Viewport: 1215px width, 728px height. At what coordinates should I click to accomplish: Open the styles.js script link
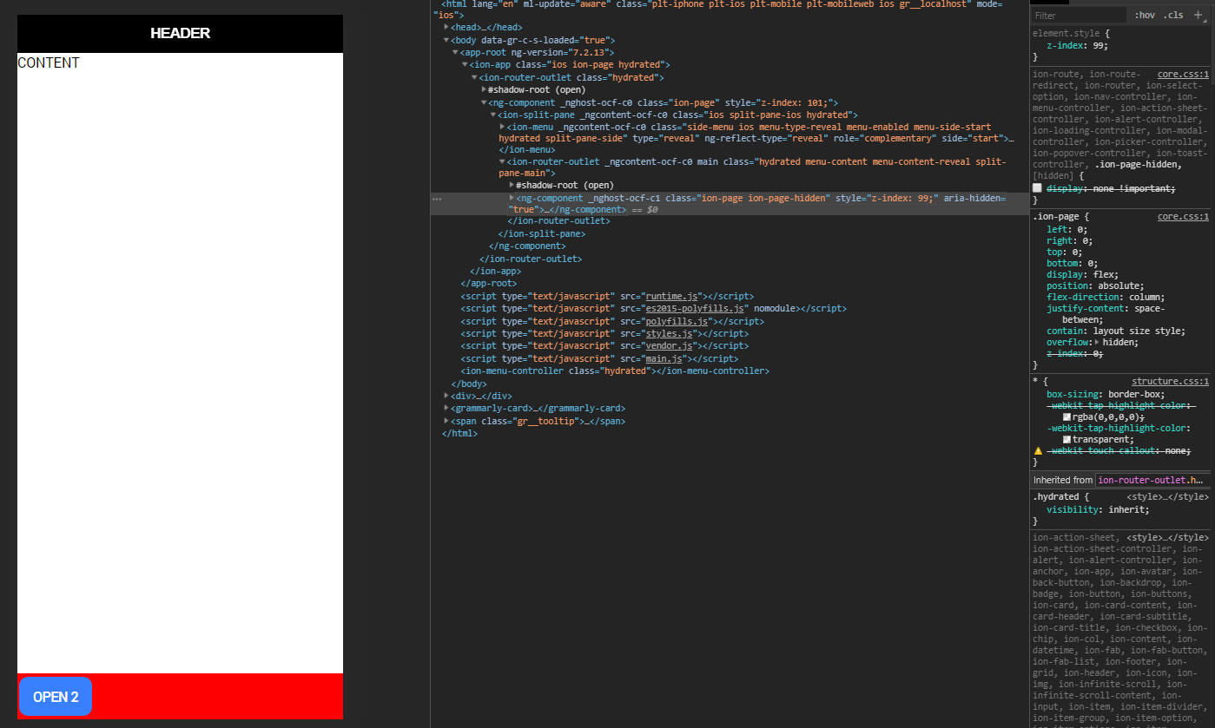[667, 333]
